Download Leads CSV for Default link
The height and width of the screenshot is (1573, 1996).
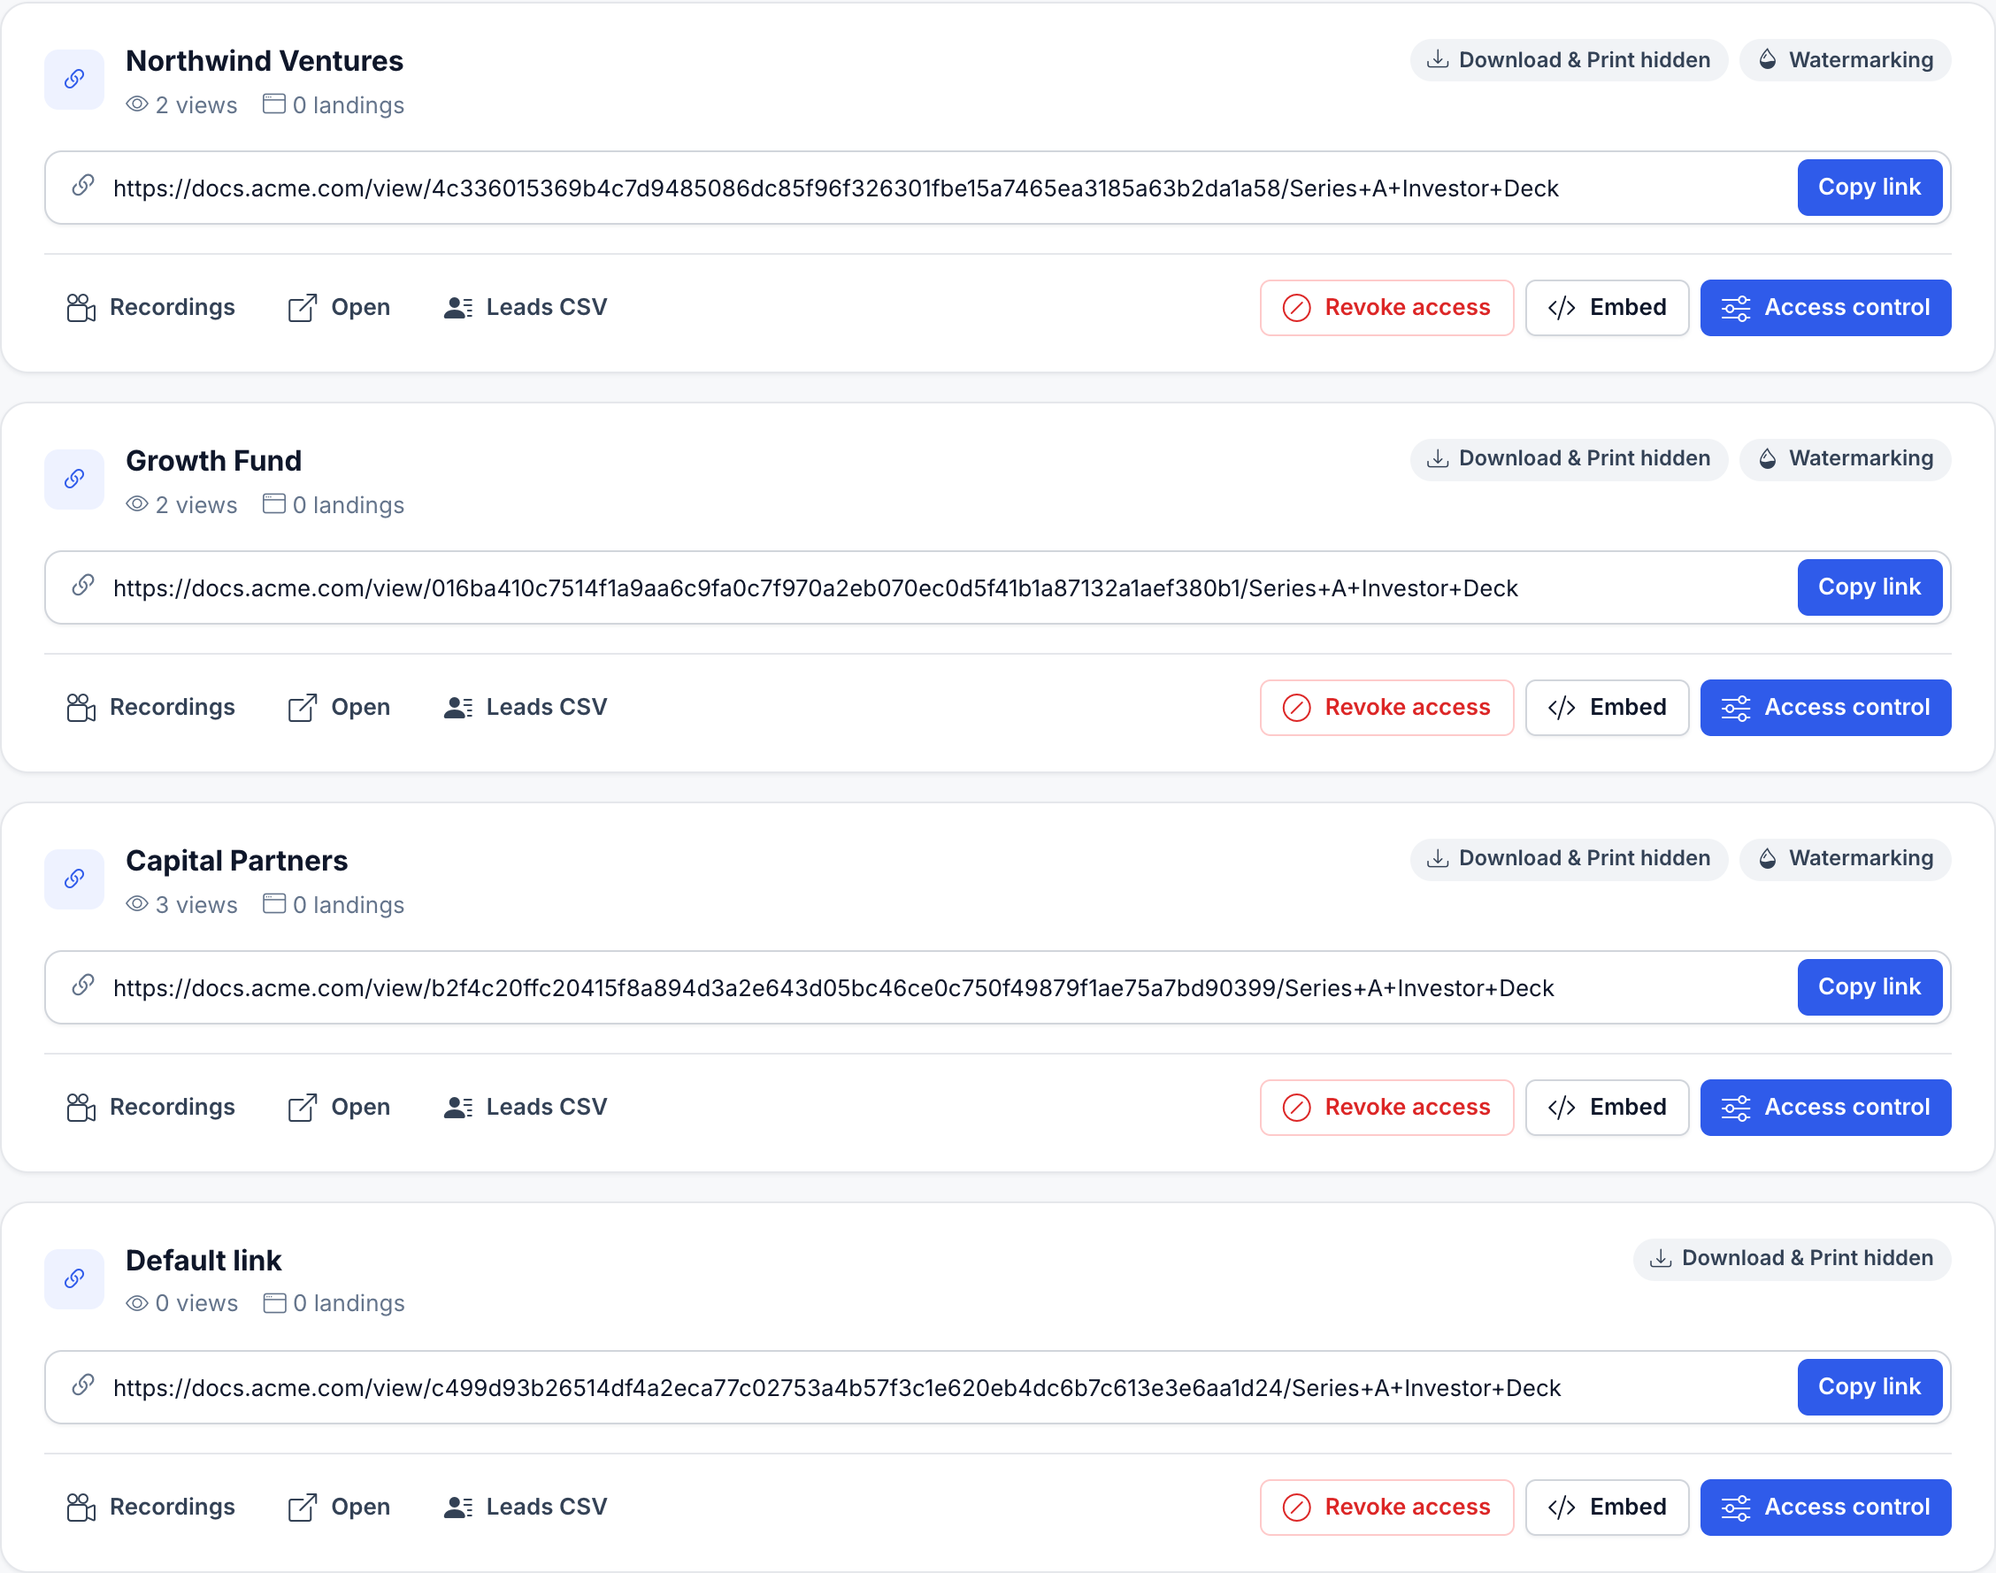point(525,1507)
